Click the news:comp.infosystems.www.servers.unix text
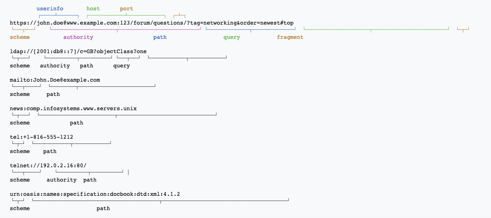The height and width of the screenshot is (218, 491). click(x=73, y=109)
